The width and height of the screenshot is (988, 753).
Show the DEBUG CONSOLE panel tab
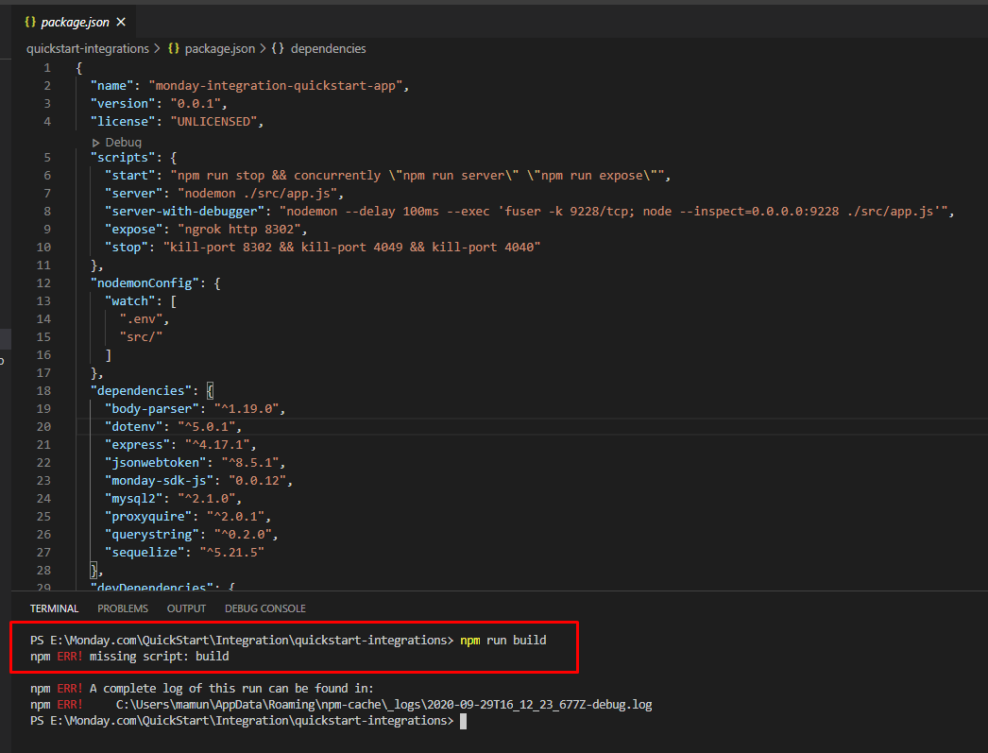pos(265,608)
